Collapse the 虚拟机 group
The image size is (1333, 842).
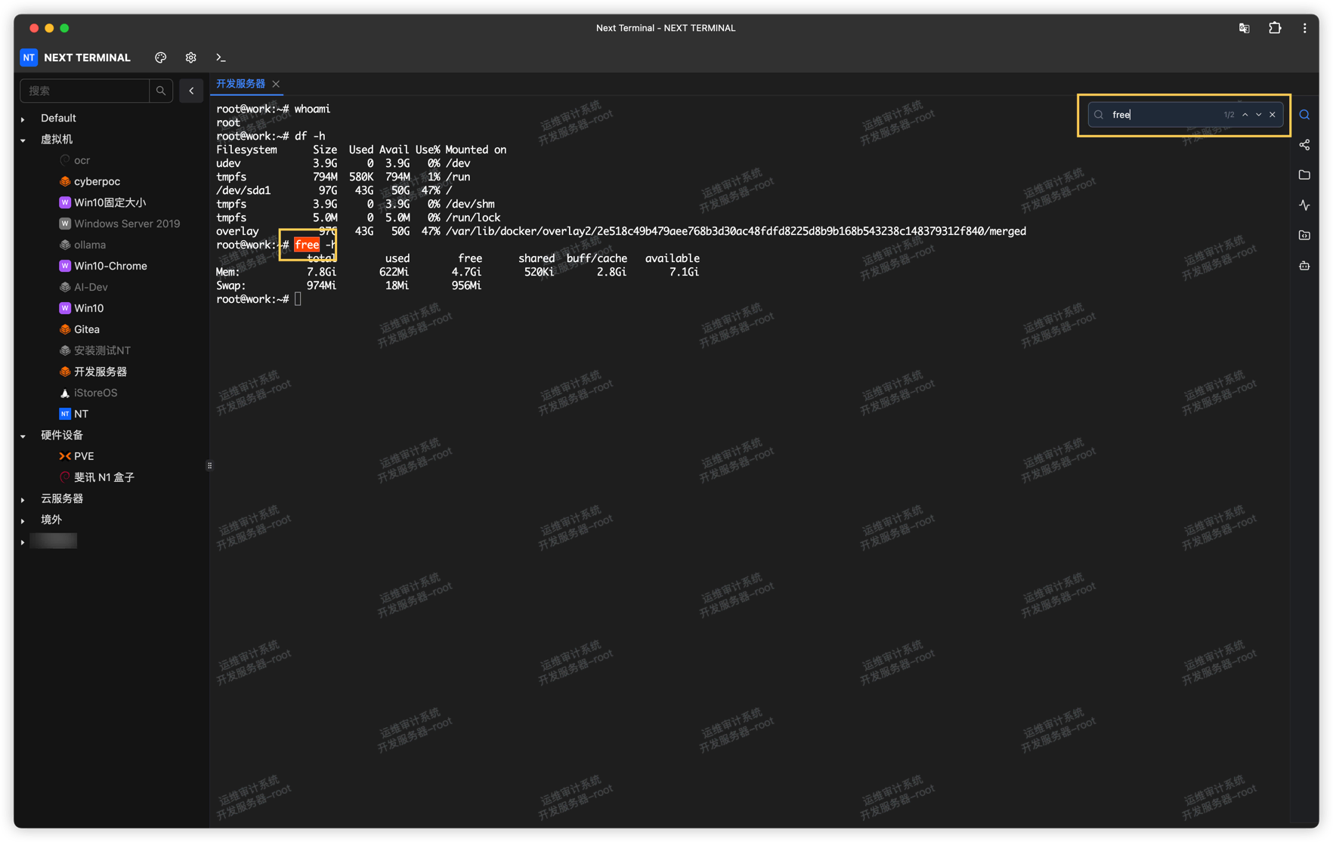pyautogui.click(x=23, y=140)
